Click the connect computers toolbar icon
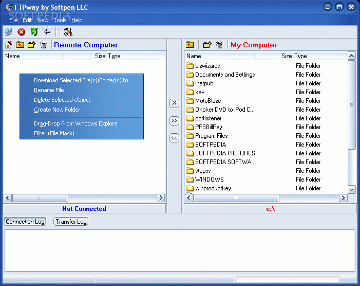 [8, 32]
